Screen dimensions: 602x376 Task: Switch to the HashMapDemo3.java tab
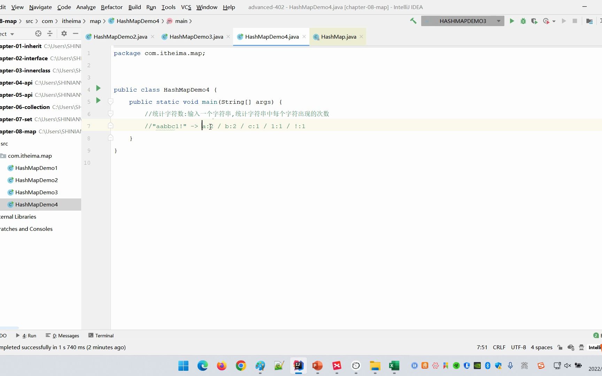click(196, 37)
